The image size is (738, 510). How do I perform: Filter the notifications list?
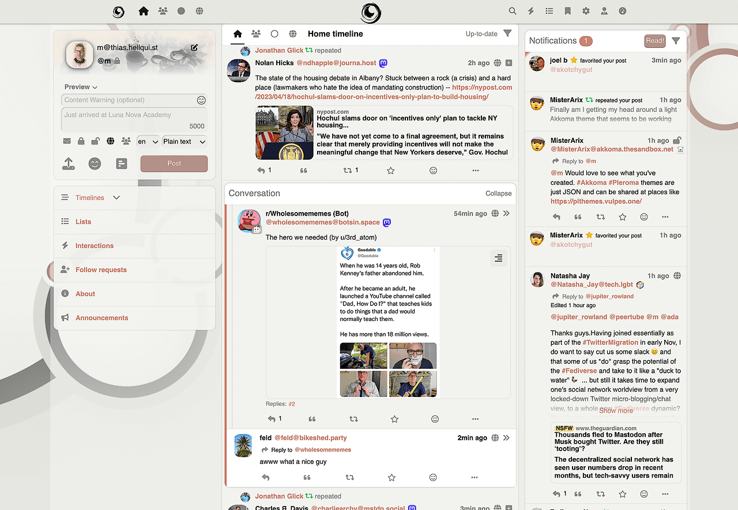[x=676, y=41]
